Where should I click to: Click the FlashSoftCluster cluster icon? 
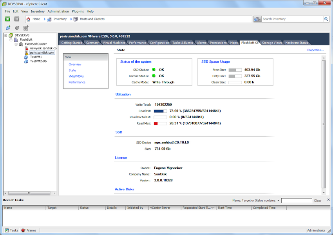coord(21,44)
